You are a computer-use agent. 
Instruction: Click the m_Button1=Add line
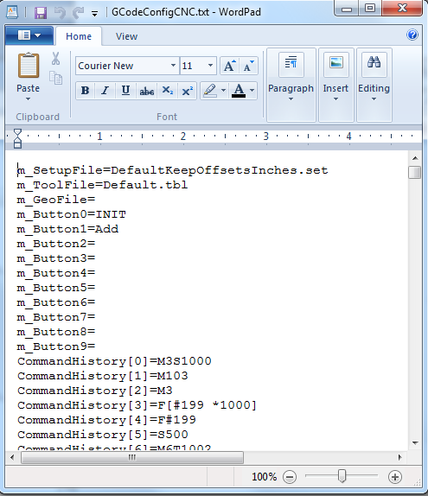[67, 229]
